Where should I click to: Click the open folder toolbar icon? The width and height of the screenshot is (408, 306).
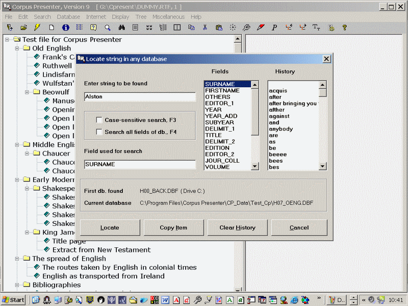pos(23,28)
